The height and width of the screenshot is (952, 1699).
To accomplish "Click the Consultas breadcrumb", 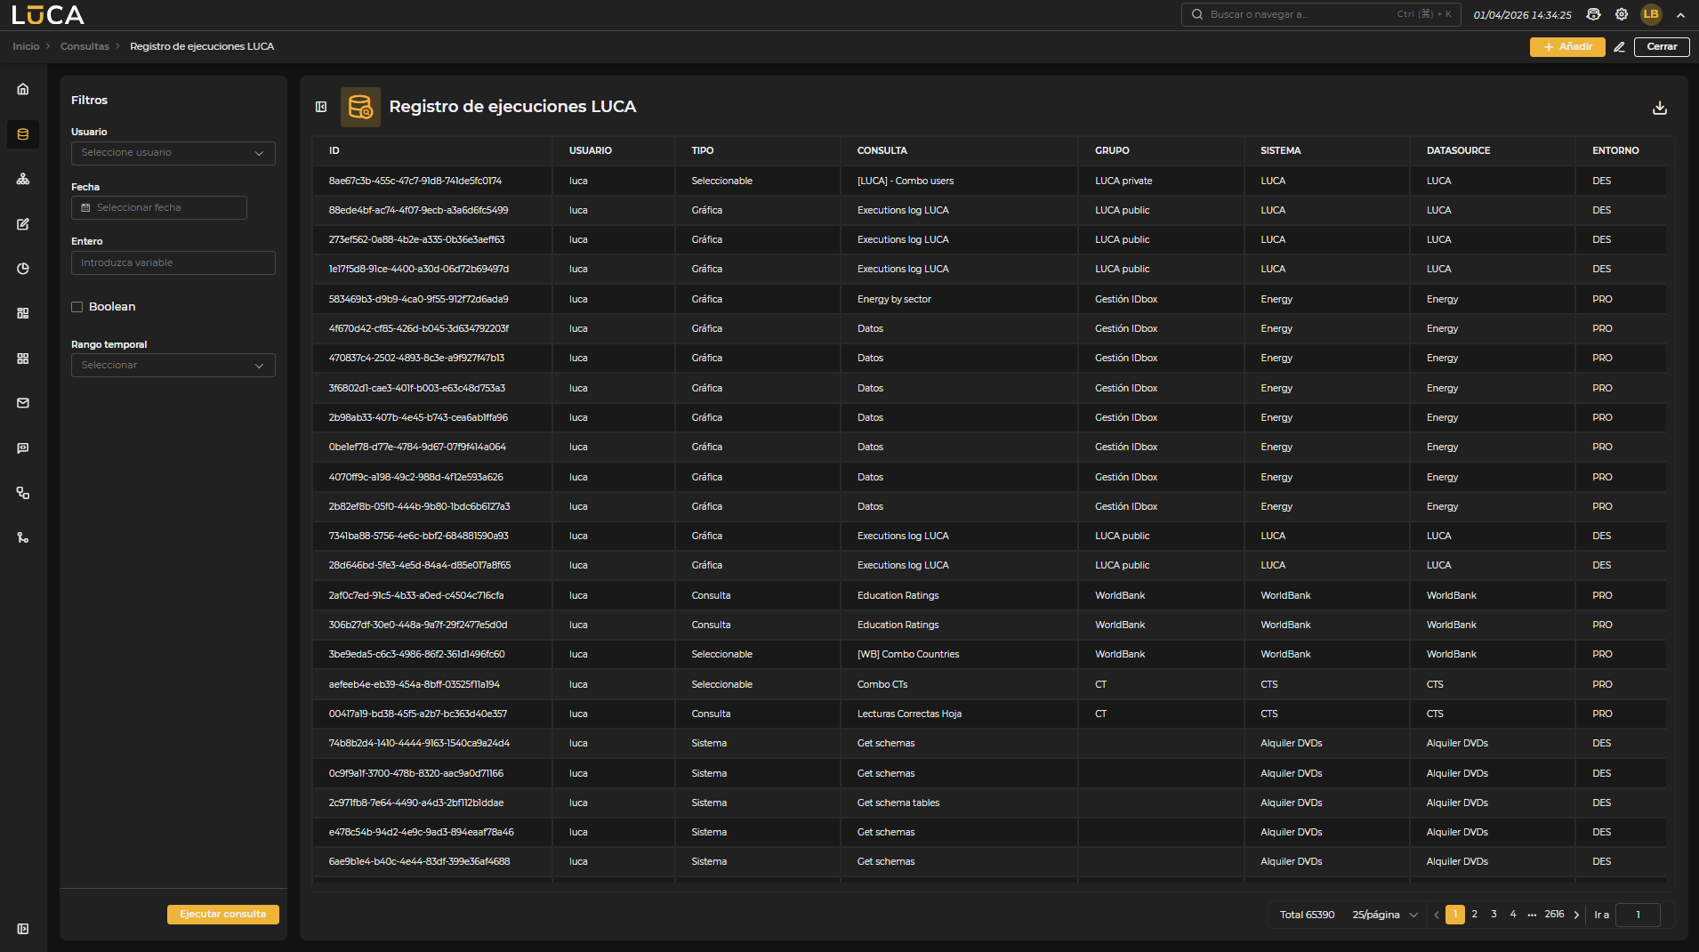I will tap(85, 46).
